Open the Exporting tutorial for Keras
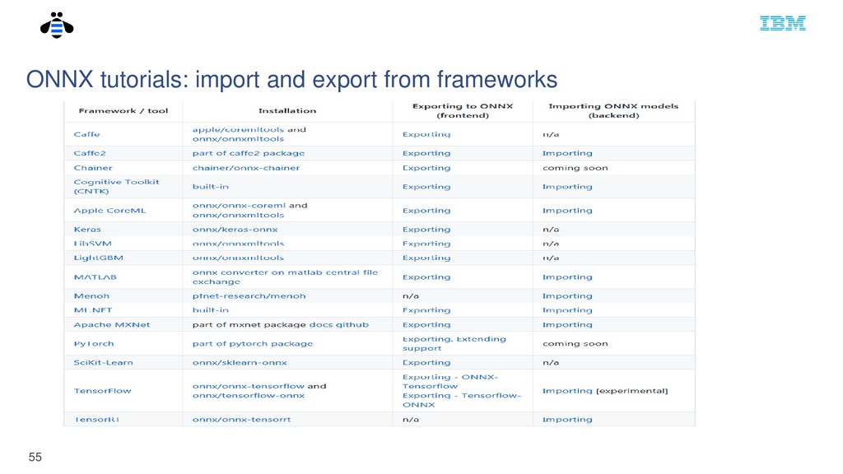Viewport: 843px width, 474px height. coord(426,230)
